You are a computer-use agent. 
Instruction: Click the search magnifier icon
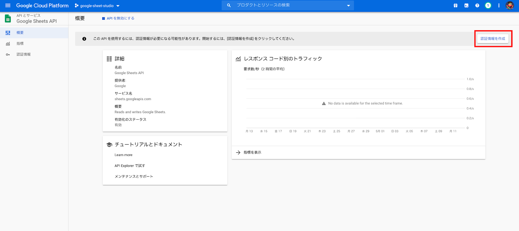[x=229, y=6]
